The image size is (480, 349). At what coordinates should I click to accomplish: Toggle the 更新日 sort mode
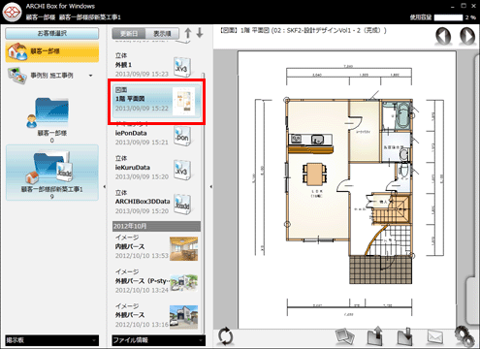pyautogui.click(x=129, y=34)
